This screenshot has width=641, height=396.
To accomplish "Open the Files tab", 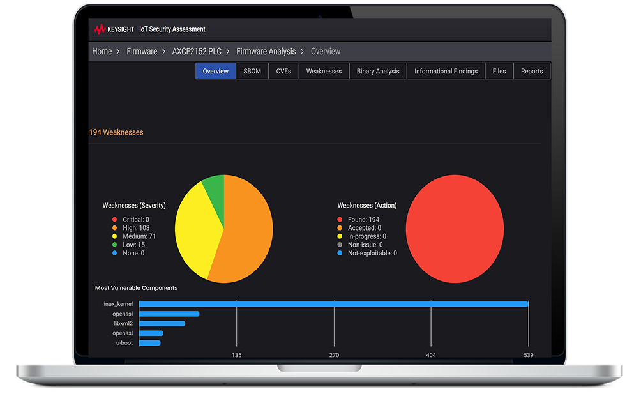I will [499, 72].
